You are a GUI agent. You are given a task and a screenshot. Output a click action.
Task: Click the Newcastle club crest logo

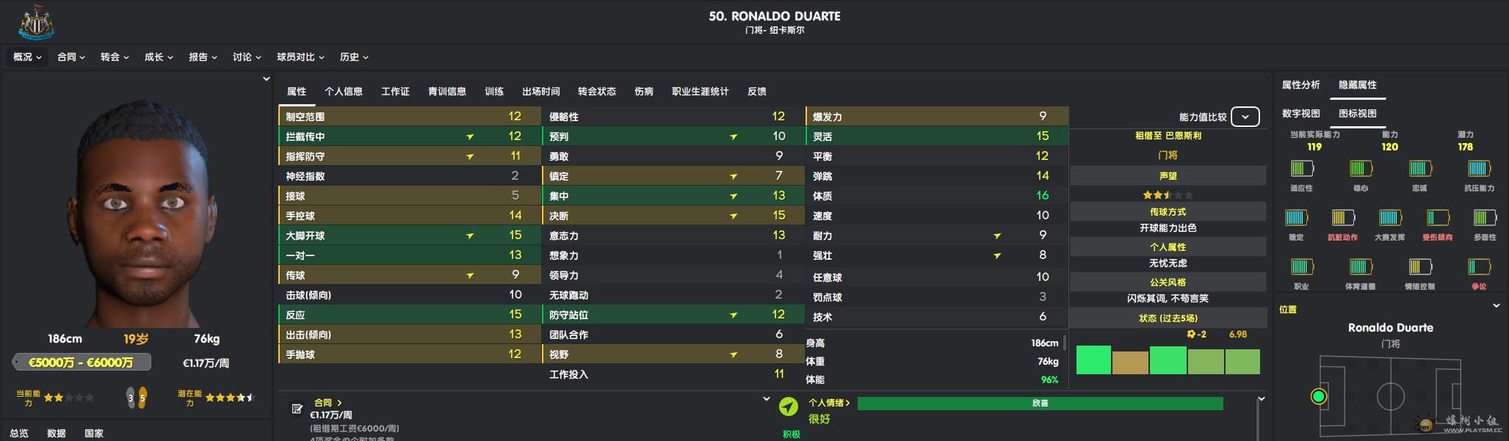click(x=36, y=22)
